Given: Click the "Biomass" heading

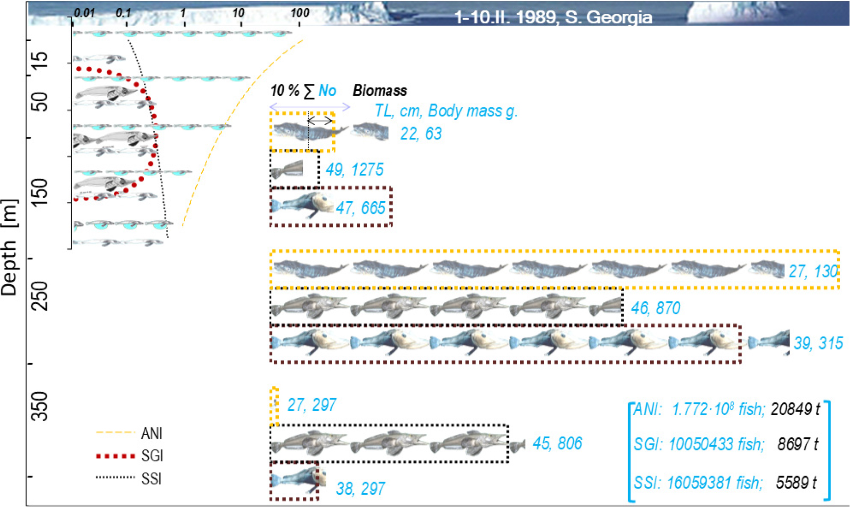Looking at the screenshot, I should click(x=380, y=91).
